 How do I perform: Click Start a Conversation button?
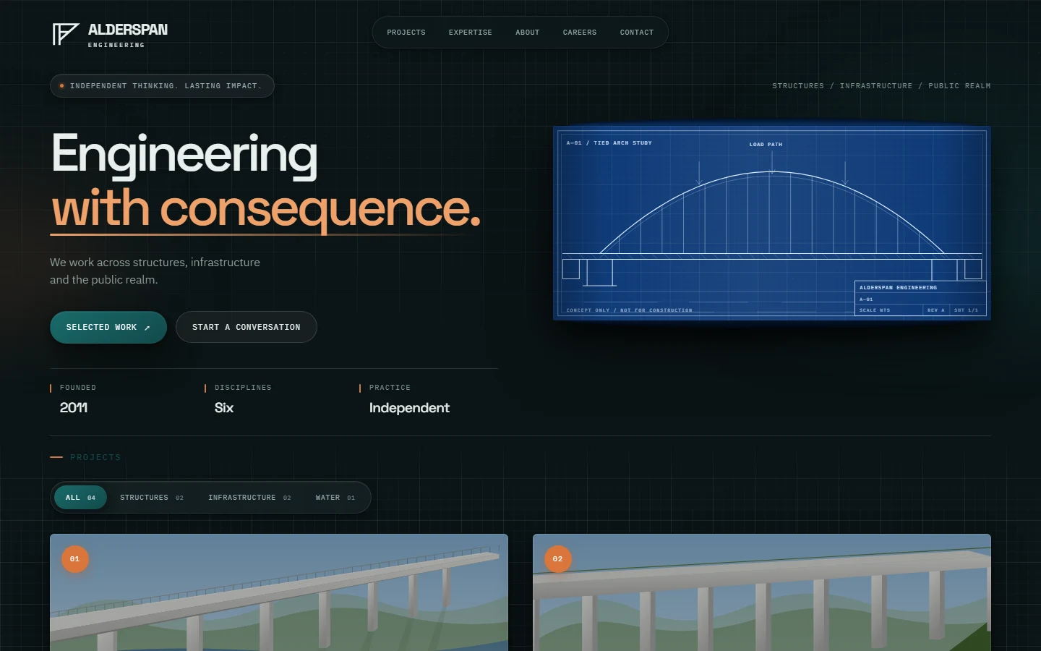click(x=247, y=327)
